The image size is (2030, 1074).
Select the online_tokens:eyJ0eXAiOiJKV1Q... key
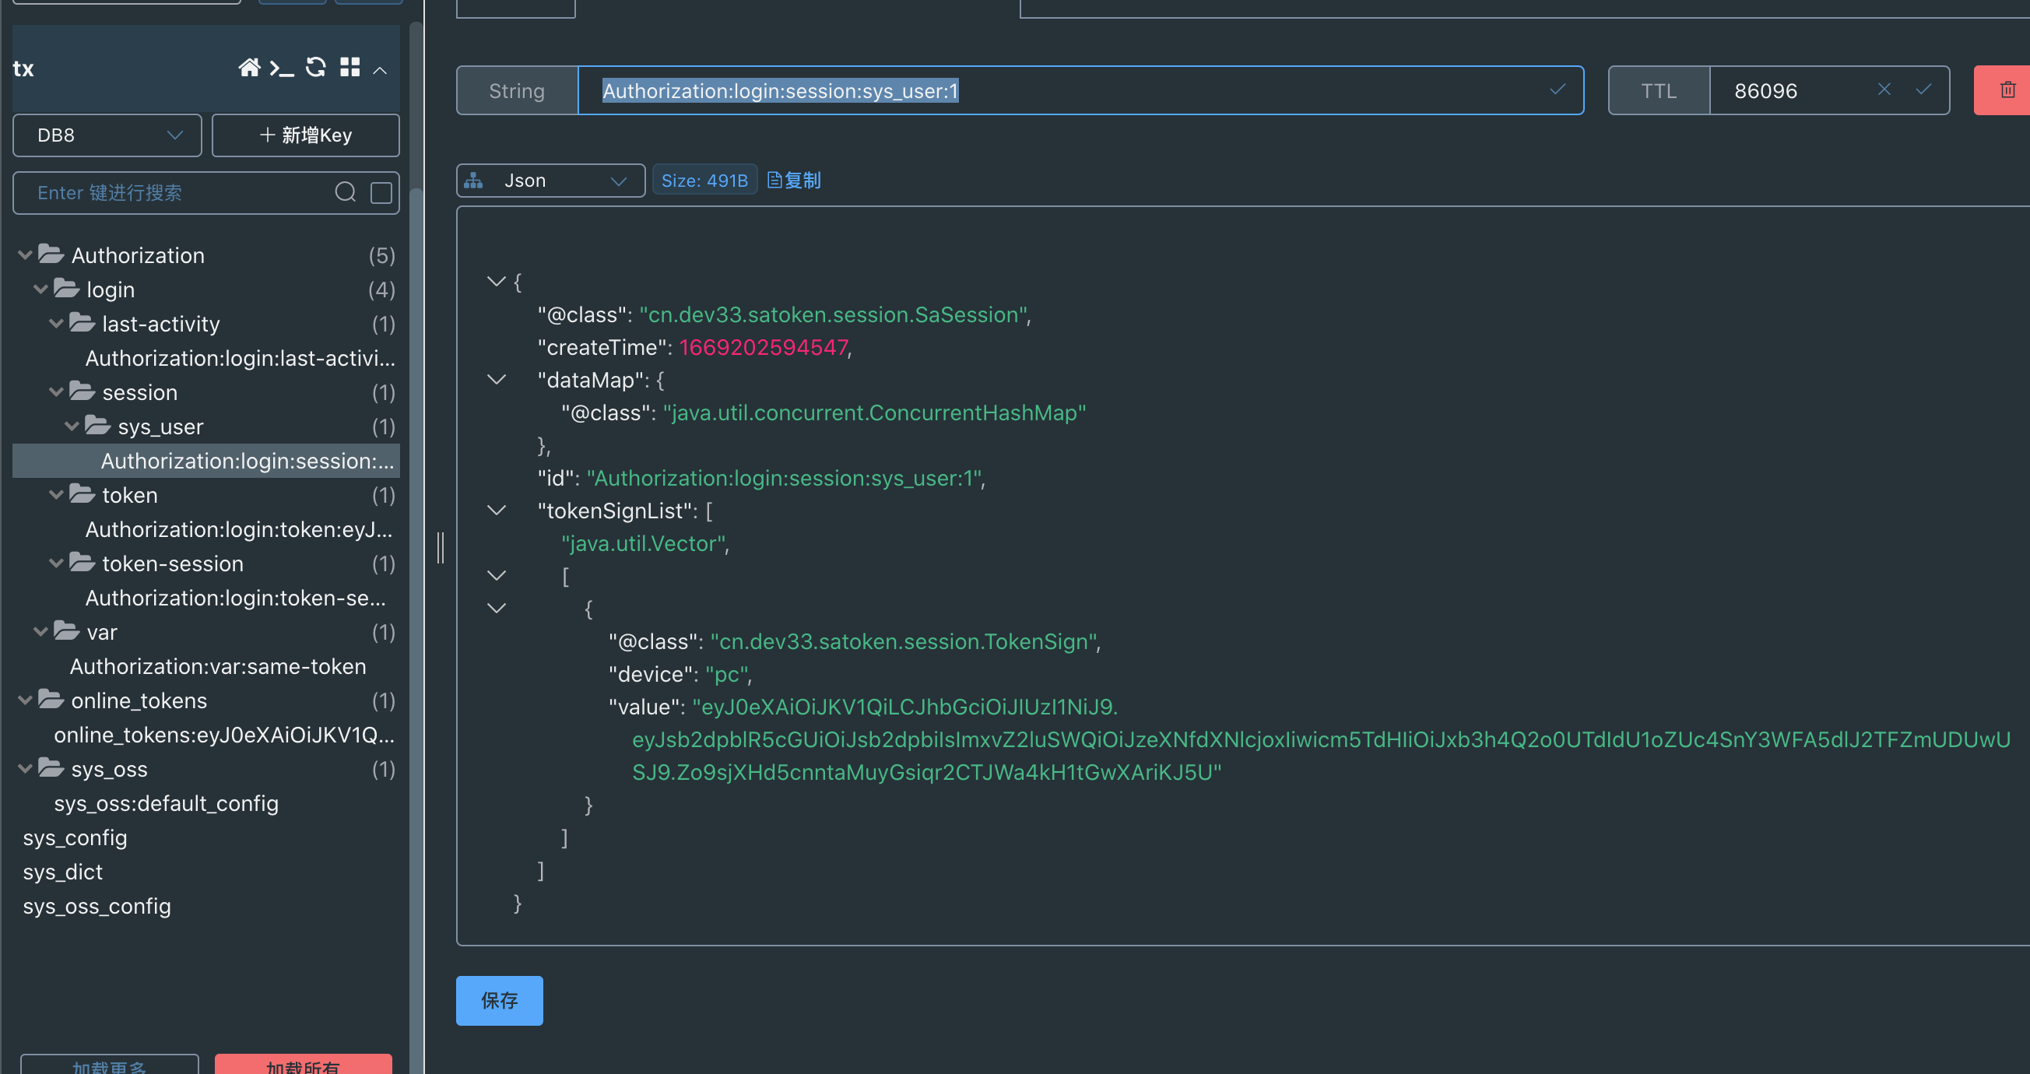click(x=224, y=735)
